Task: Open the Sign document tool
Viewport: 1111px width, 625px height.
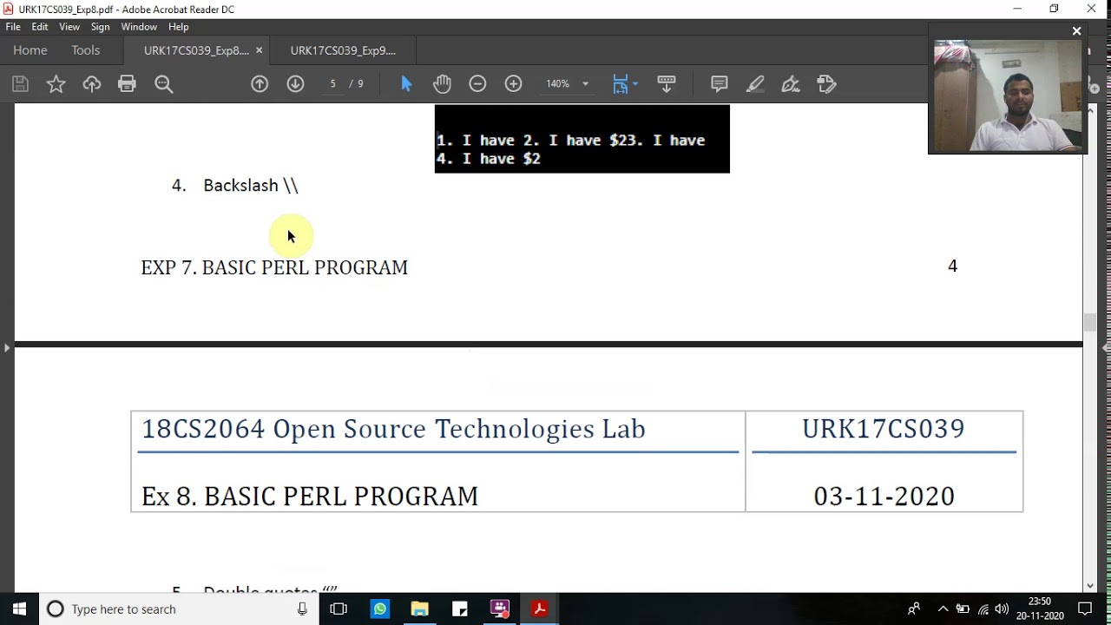Action: [791, 84]
